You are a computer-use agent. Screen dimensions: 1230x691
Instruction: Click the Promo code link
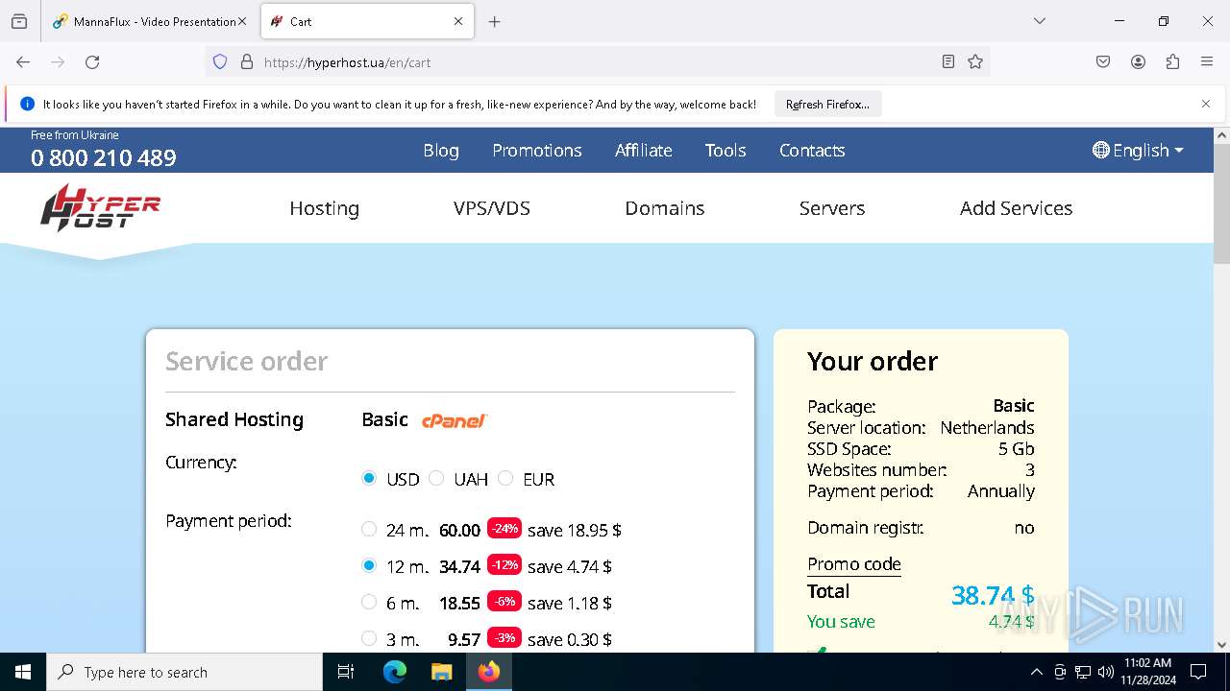[854, 564]
